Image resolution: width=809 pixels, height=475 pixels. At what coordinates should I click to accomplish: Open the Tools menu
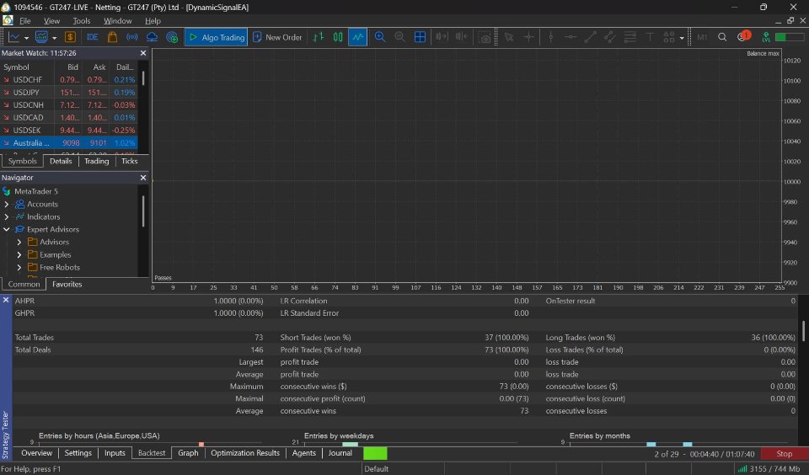(x=82, y=20)
